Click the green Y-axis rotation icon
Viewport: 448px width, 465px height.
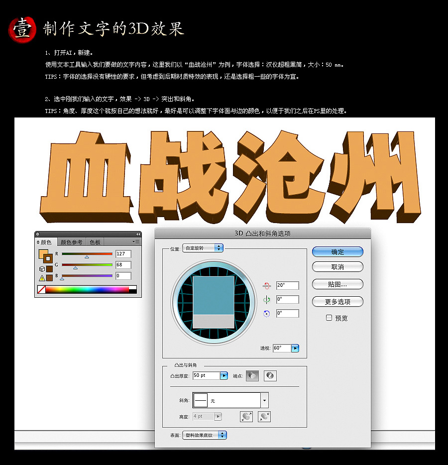[x=267, y=299]
